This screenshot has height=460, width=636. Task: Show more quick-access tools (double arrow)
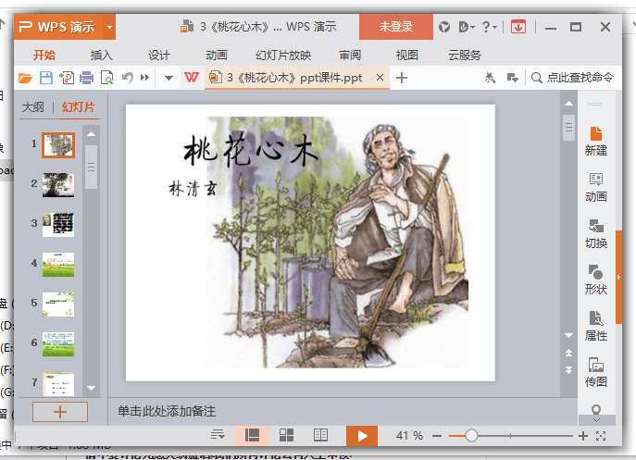pos(144,77)
